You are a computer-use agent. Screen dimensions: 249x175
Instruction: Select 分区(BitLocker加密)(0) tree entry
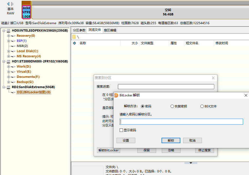pyautogui.click(x=33, y=92)
